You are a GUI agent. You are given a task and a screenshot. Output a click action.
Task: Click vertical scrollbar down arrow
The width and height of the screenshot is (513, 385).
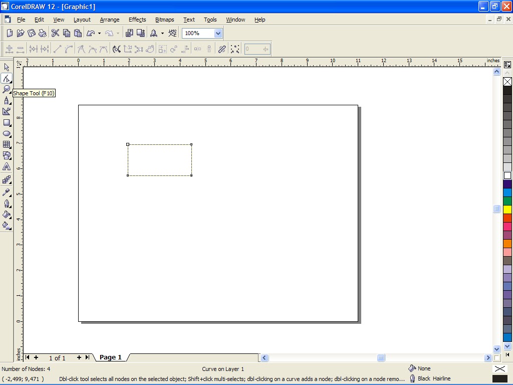coord(496,349)
